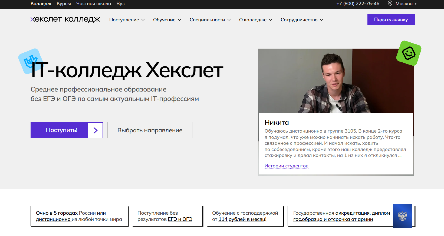The height and width of the screenshot is (236, 444).
Task: Switch to the Курсы top tab
Action: pyautogui.click(x=64, y=4)
